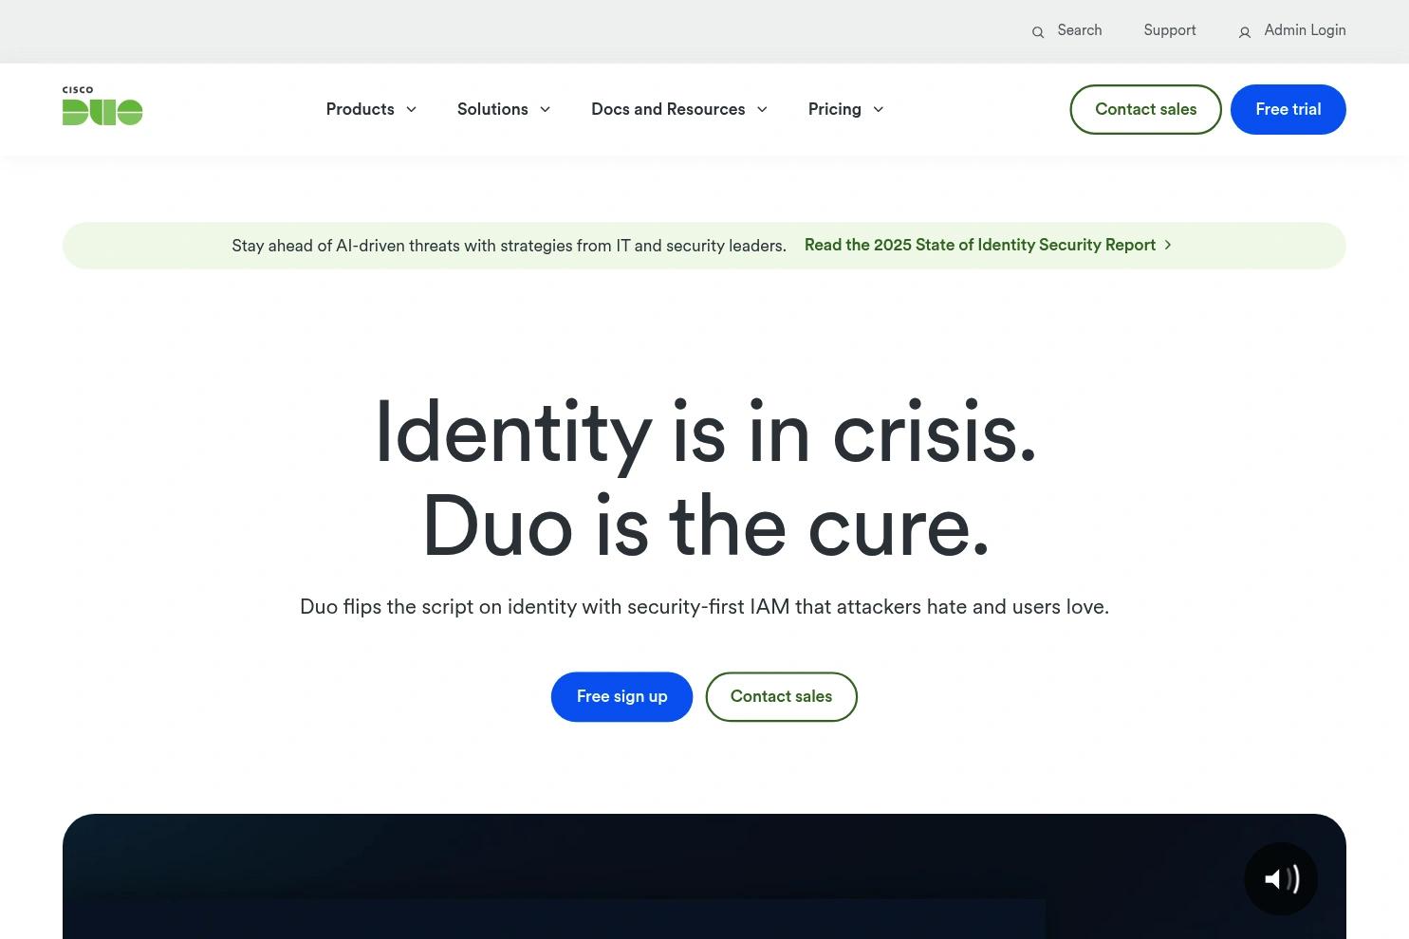
Task: Click Contact sales in the header
Action: click(x=1146, y=109)
